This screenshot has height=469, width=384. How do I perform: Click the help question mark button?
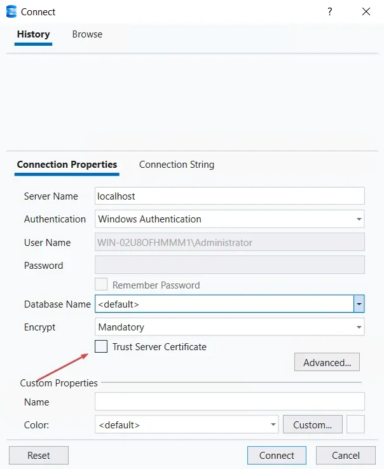point(330,11)
